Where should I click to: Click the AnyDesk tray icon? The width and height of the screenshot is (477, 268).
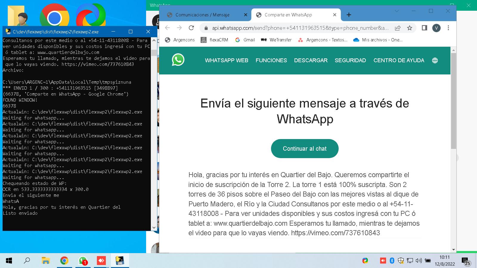(383, 261)
